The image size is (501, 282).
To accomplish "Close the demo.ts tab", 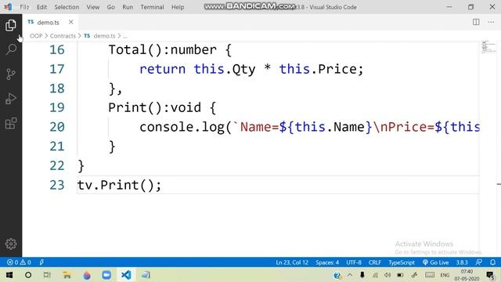I will (x=70, y=22).
